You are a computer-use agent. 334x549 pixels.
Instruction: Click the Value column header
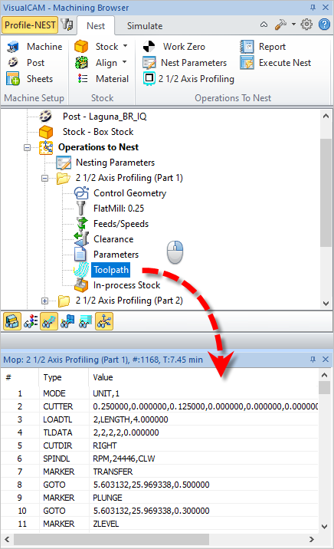(103, 377)
